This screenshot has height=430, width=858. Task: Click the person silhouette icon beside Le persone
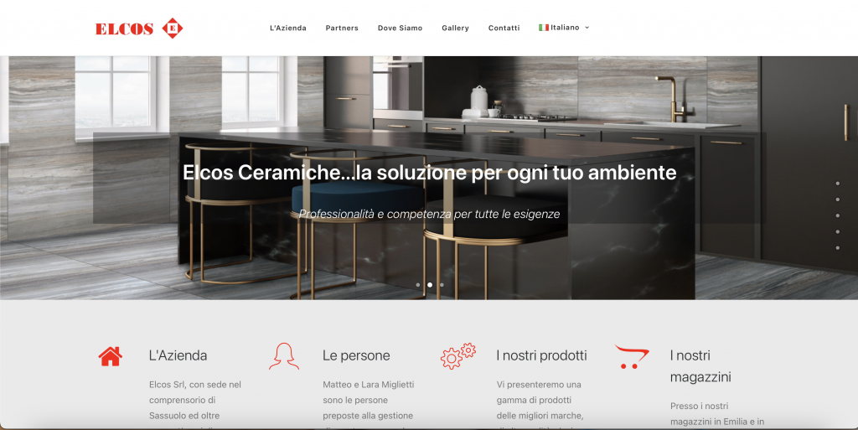[284, 356]
